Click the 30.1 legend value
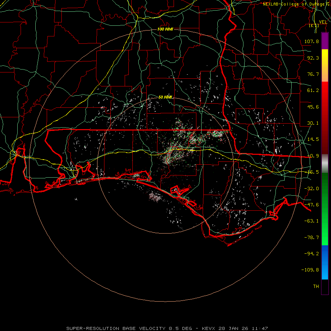This screenshot has height=331, width=331. coord(313,123)
